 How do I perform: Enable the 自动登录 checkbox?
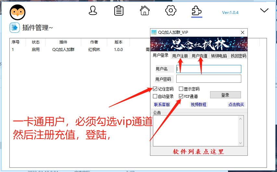pos(155,96)
